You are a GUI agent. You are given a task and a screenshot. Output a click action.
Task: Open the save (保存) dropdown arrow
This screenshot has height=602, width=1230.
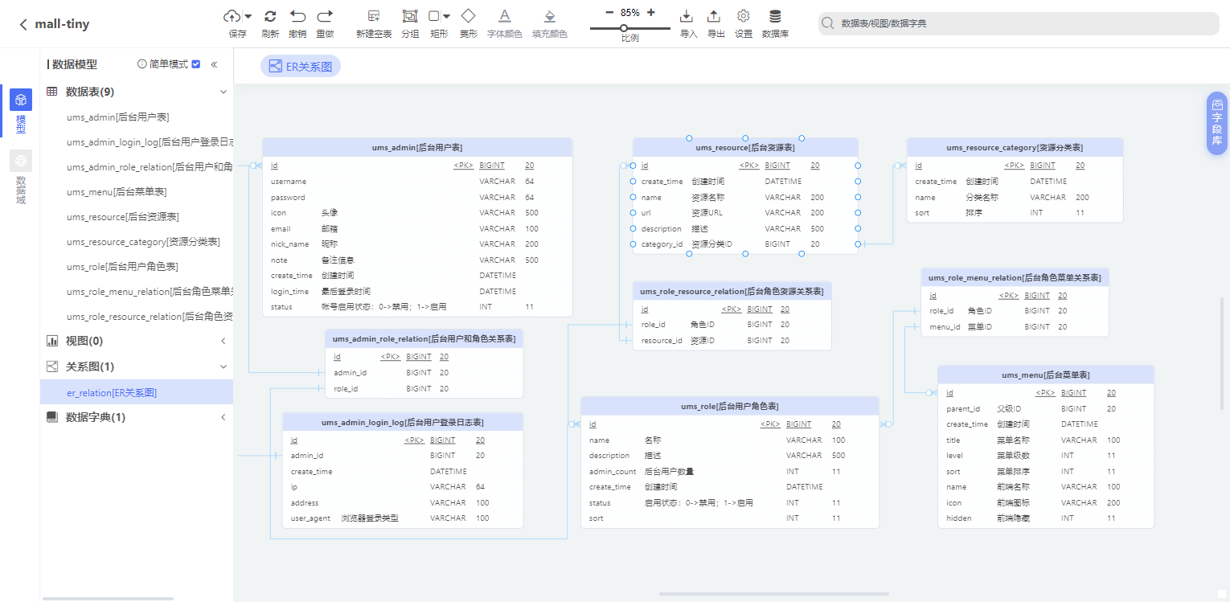[248, 17]
